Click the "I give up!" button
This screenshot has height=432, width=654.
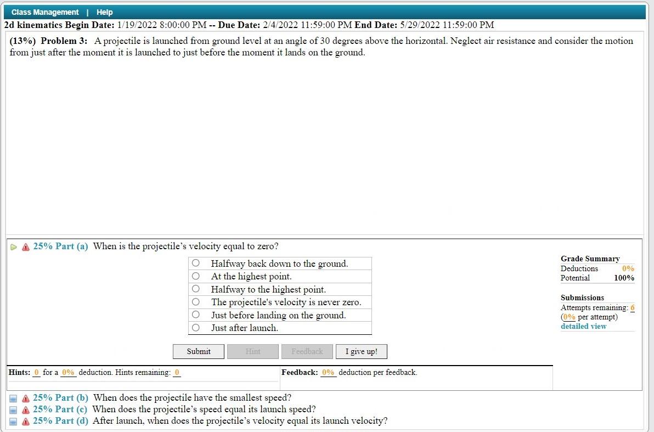point(361,351)
